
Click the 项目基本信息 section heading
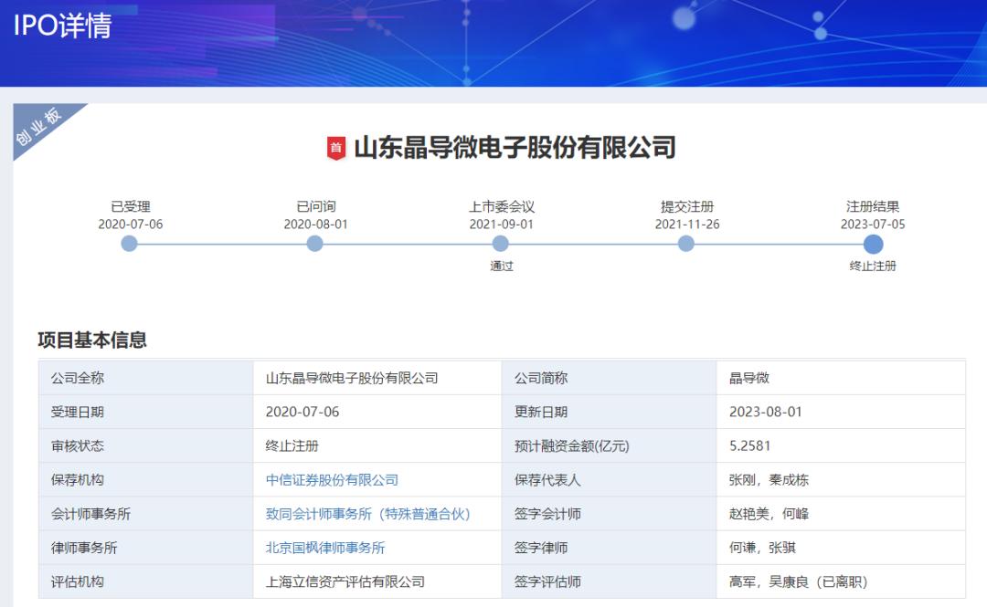[x=92, y=340]
